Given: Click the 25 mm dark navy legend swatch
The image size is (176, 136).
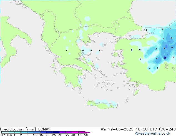Looking at the screenshot, I should point(56,132).
